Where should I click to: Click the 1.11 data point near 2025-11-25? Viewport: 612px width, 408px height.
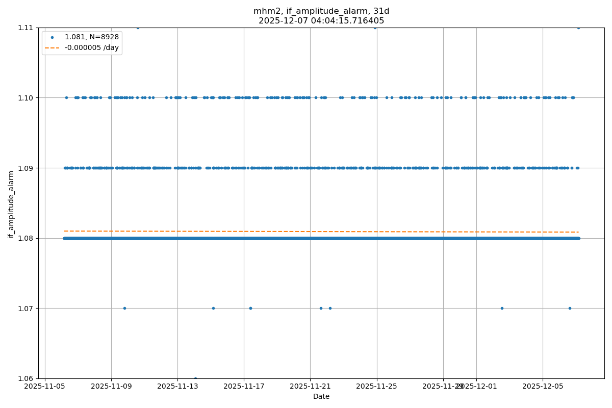tap(375, 28)
